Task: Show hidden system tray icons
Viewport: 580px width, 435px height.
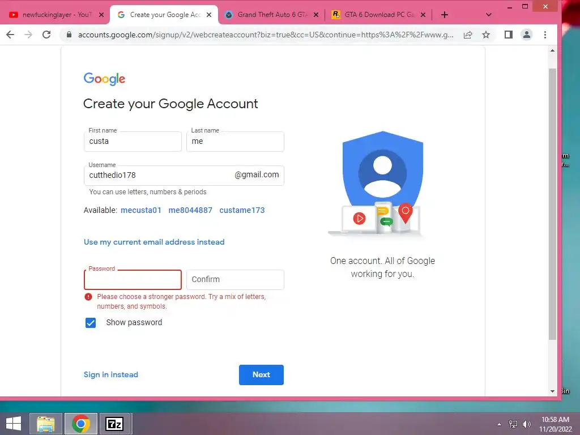Action: coord(500,424)
